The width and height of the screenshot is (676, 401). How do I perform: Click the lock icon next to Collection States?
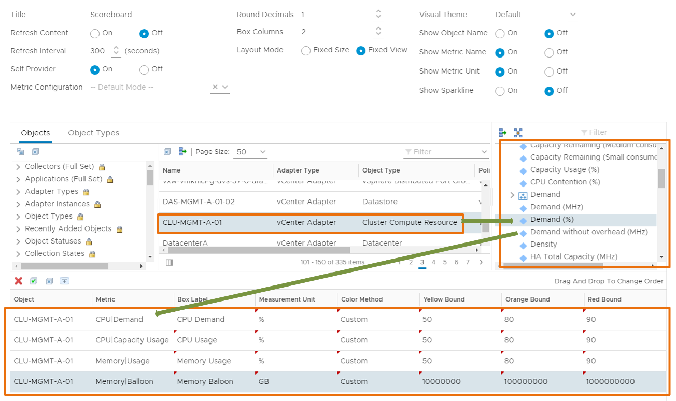92,254
